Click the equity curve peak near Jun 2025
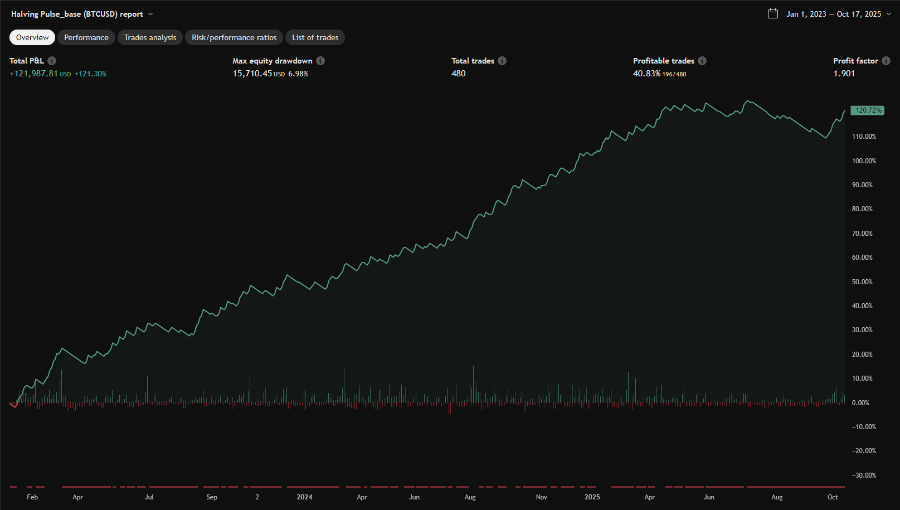This screenshot has width=900, height=510. click(x=748, y=101)
